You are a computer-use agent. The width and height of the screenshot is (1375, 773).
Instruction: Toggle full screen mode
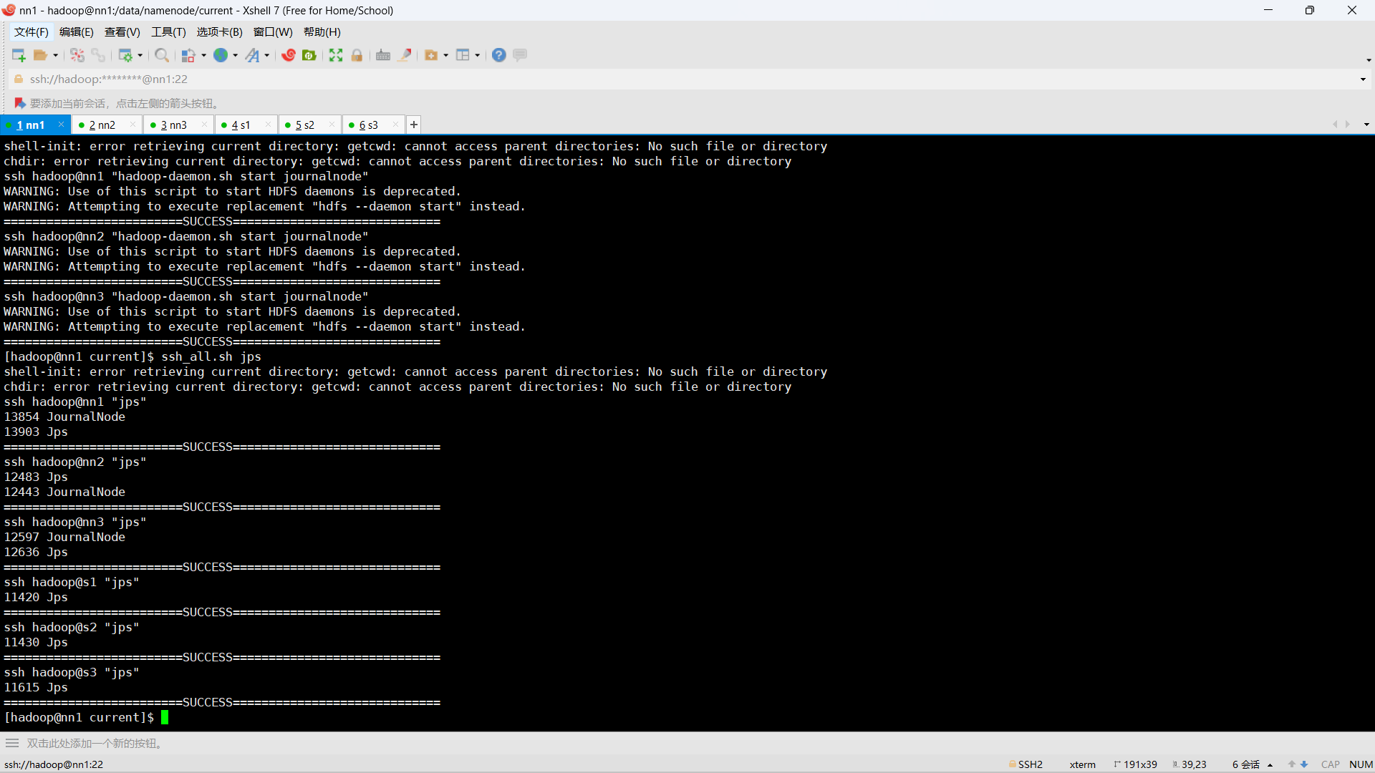coord(336,55)
